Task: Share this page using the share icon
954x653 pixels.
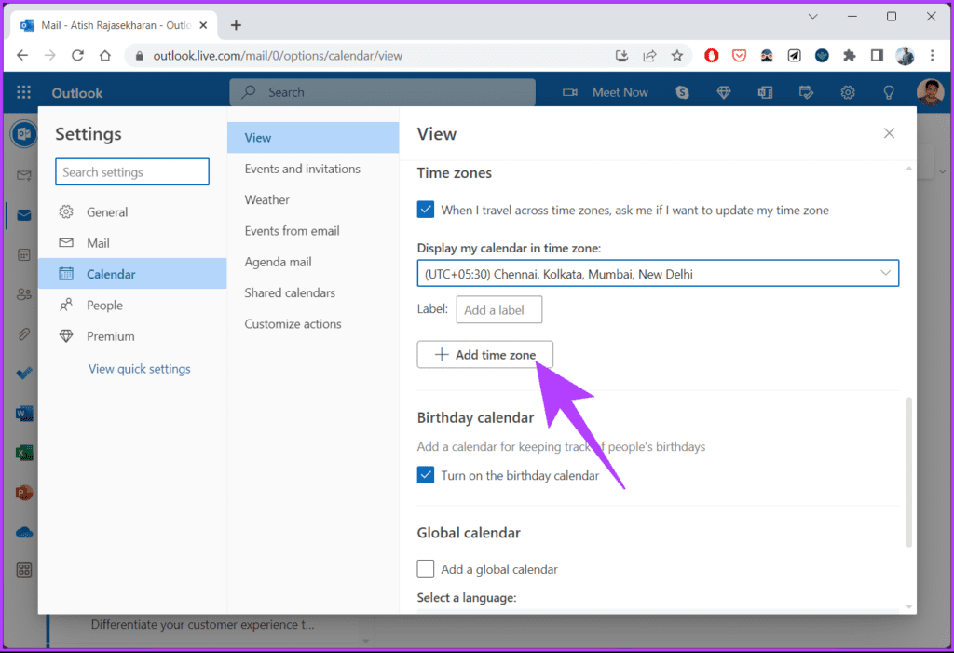Action: pos(649,56)
